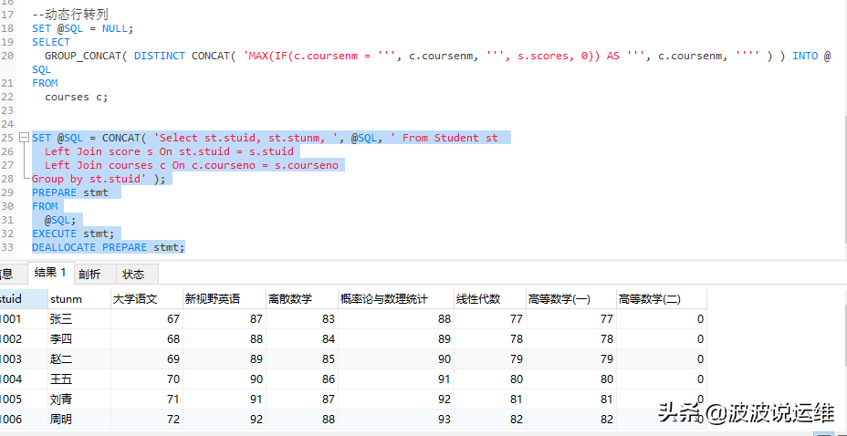Viewport: 847px width, 436px height.
Task: Click '@SQL;' on line 31
Action: [x=60, y=220]
